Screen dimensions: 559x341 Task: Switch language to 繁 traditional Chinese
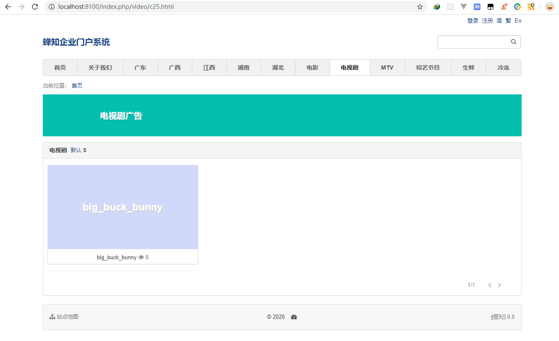pyautogui.click(x=508, y=21)
